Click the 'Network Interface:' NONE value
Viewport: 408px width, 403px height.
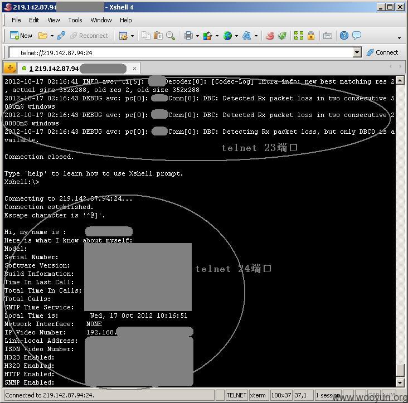tap(94, 324)
